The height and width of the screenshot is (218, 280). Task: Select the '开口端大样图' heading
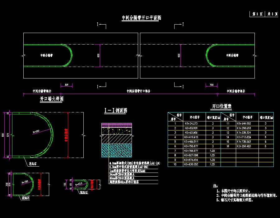[52, 99]
